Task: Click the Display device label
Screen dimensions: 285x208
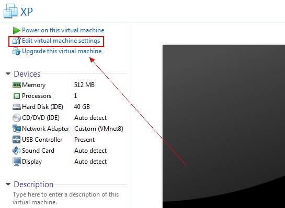Action: click(x=32, y=162)
